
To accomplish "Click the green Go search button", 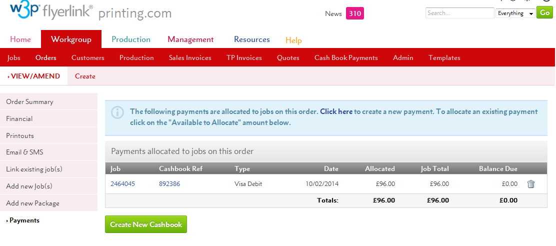I will click(x=544, y=13).
